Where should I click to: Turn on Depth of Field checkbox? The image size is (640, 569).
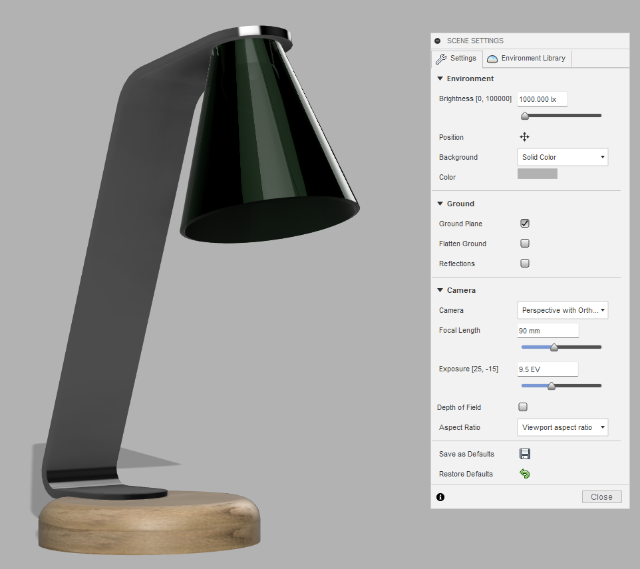[x=523, y=407]
